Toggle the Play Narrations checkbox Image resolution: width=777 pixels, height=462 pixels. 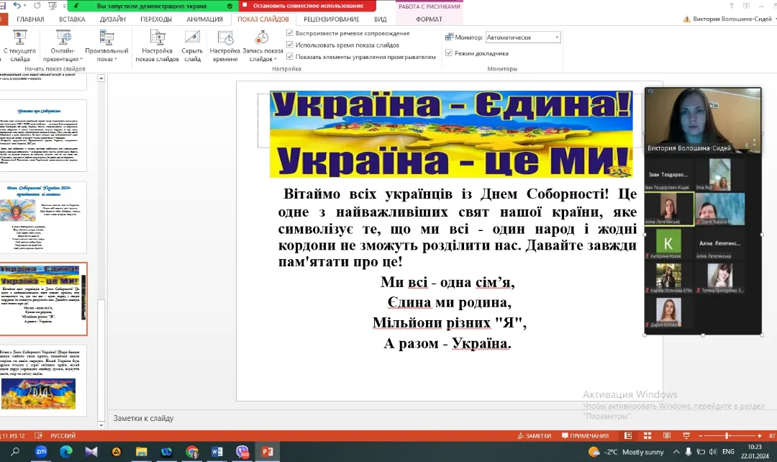290,33
